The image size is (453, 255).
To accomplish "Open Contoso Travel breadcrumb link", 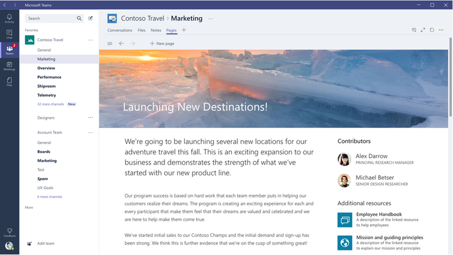I will coord(143,19).
